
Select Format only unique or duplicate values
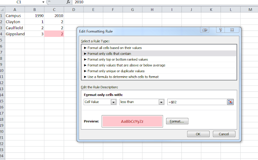(159, 71)
